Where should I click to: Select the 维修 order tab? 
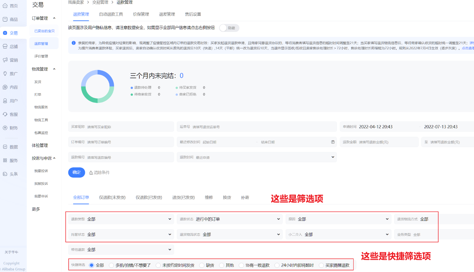click(x=209, y=197)
